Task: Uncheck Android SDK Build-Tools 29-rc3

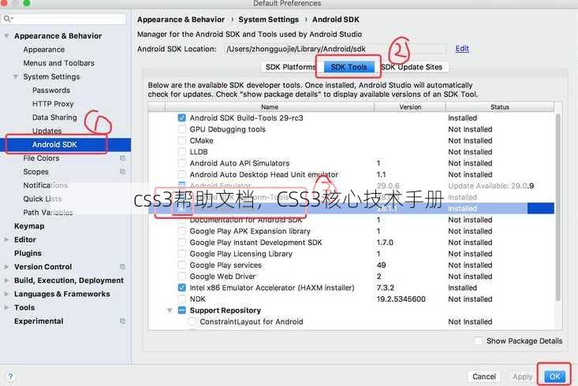Action: (181, 118)
